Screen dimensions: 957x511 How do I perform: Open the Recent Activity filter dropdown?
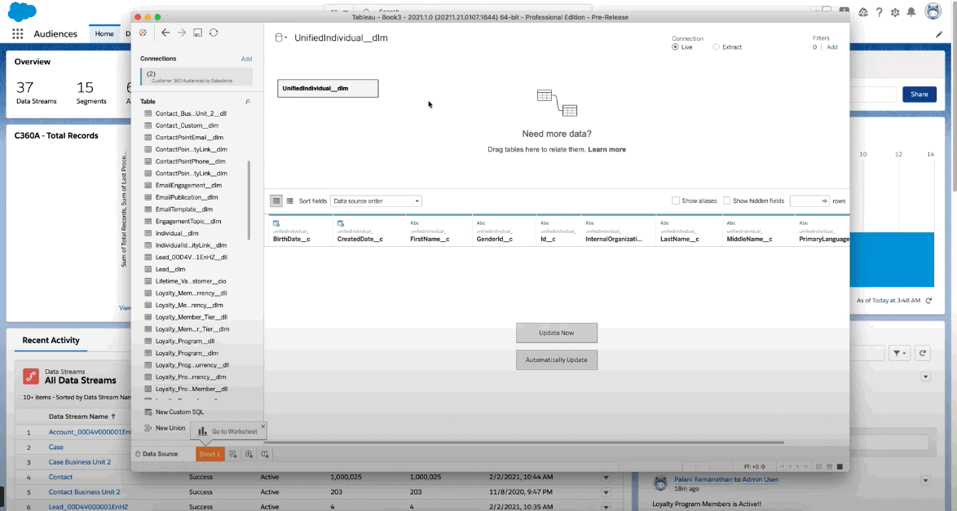(899, 353)
